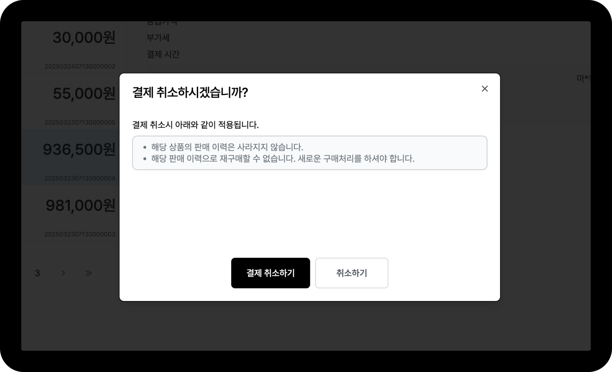The width and height of the screenshot is (612, 372).
Task: Click order number 2025032307130000003
Action: pyautogui.click(x=80, y=234)
